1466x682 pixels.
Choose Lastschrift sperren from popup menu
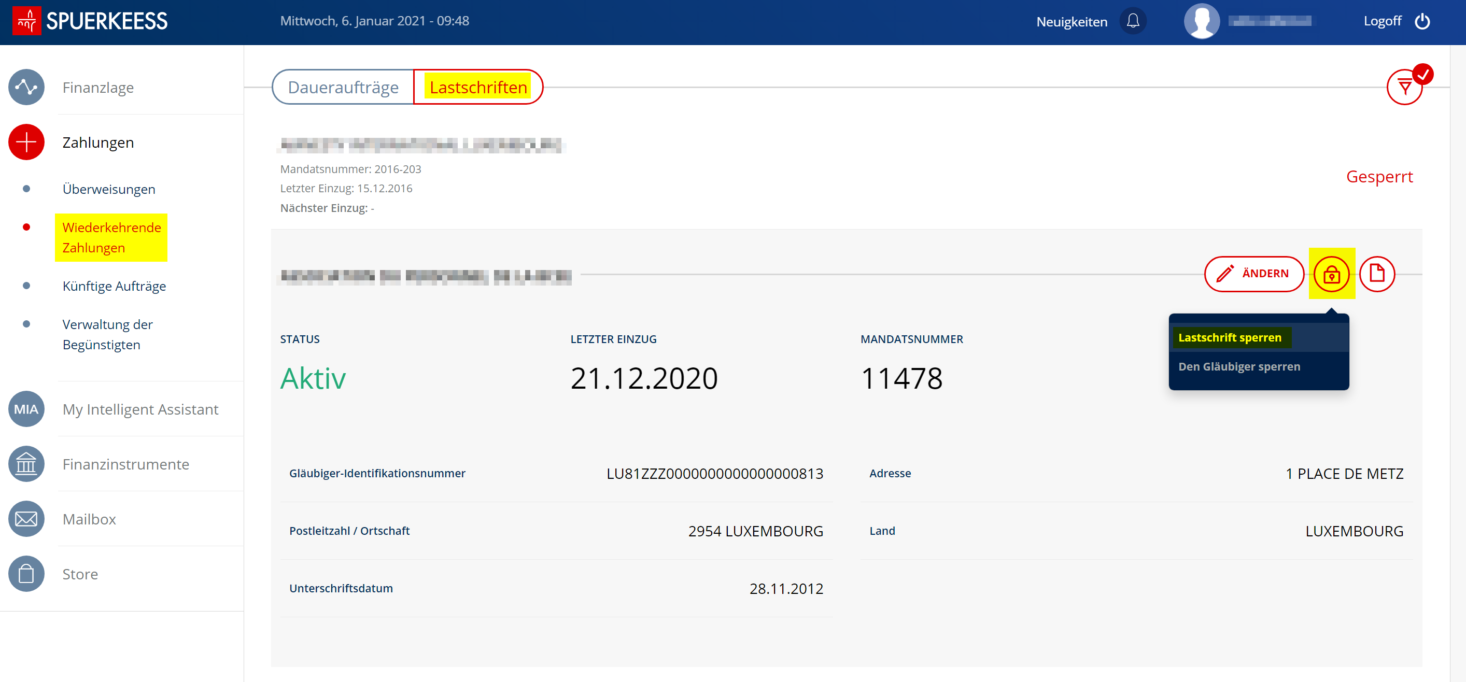1229,337
